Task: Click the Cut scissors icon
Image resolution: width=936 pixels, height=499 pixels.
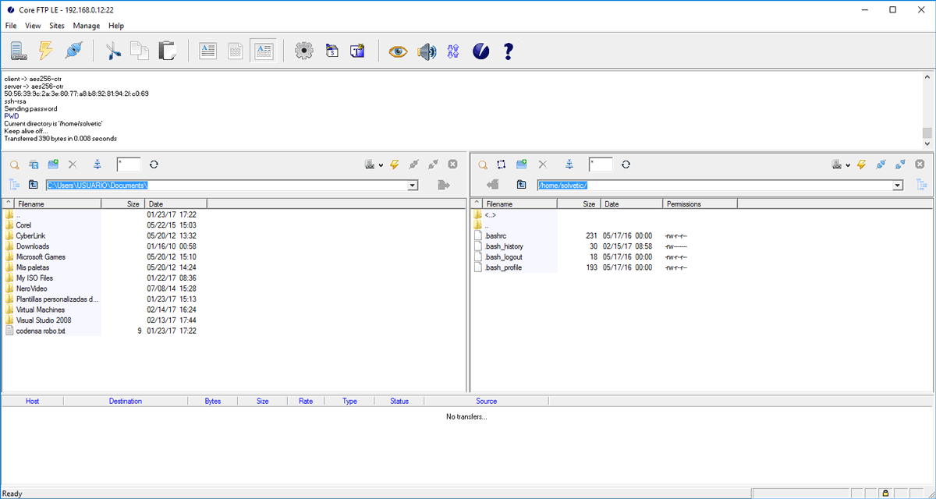Action: click(x=114, y=51)
